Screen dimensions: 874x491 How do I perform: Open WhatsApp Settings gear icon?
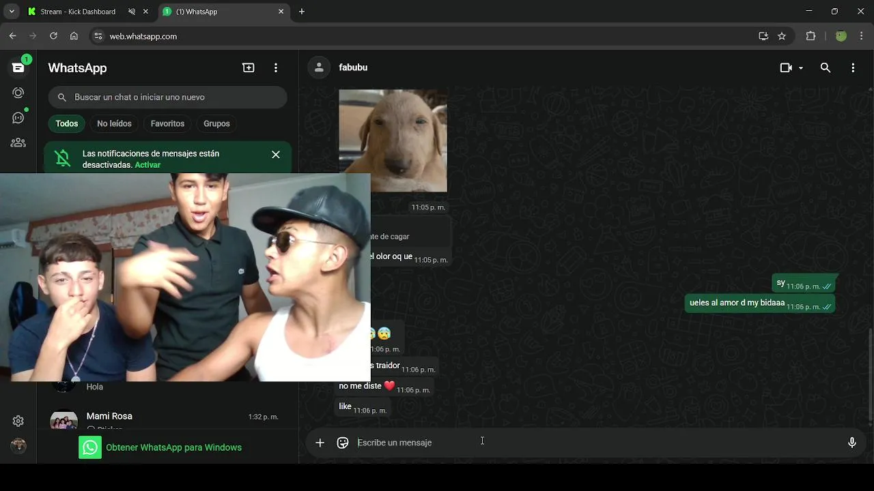(18, 421)
